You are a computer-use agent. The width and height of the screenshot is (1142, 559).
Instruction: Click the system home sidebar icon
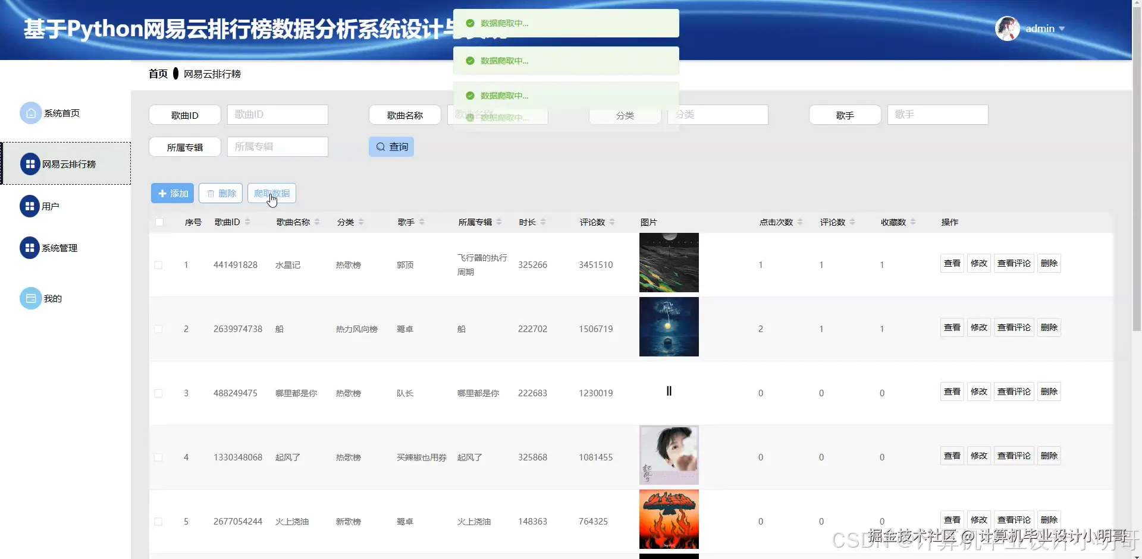tap(31, 113)
